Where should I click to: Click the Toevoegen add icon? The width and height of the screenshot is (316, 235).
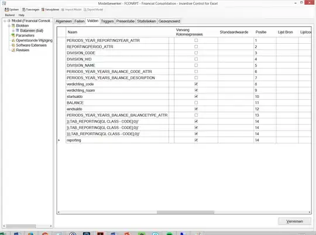24,9
